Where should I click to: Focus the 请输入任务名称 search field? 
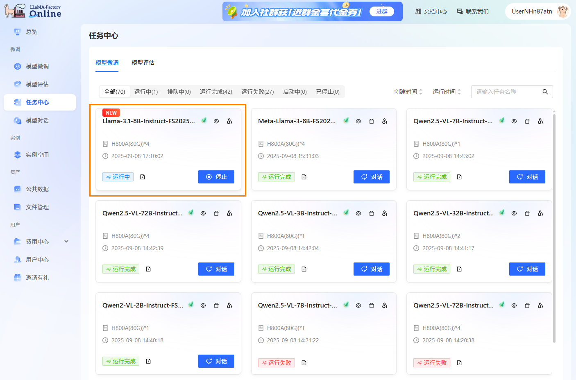click(507, 92)
